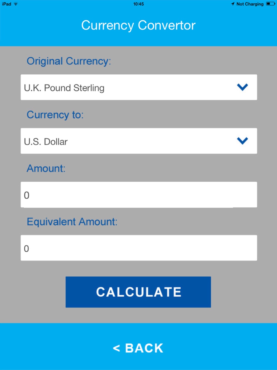Viewport: 277px width, 370px height.
Task: Tap the battery icon in status bar
Action: click(270, 4)
